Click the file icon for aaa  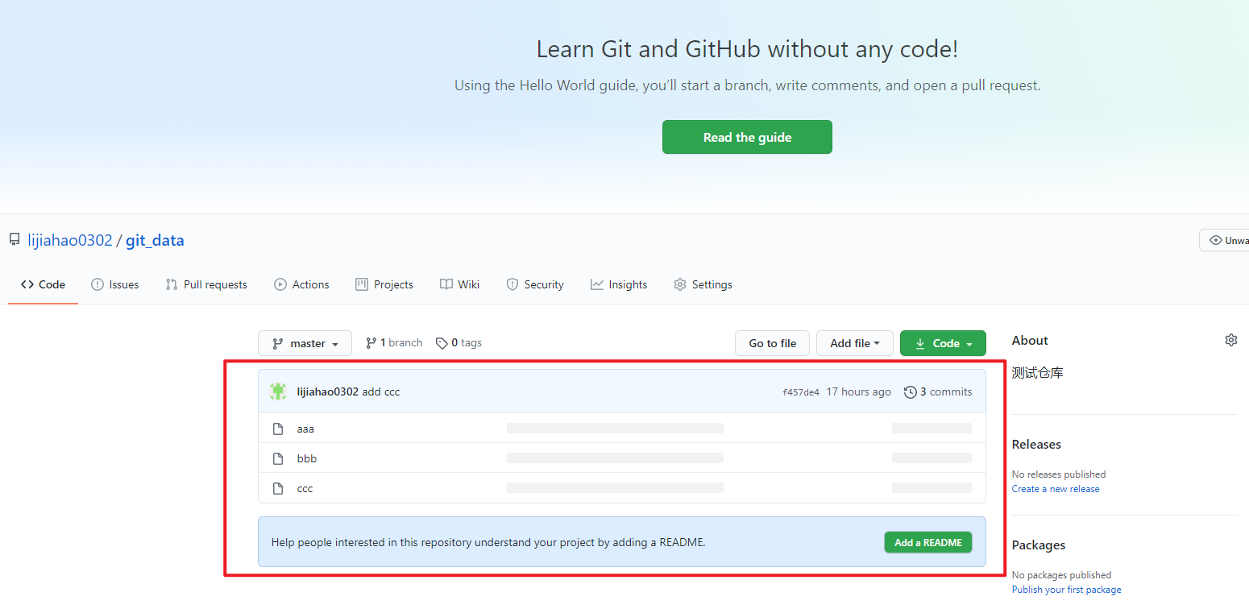point(278,429)
